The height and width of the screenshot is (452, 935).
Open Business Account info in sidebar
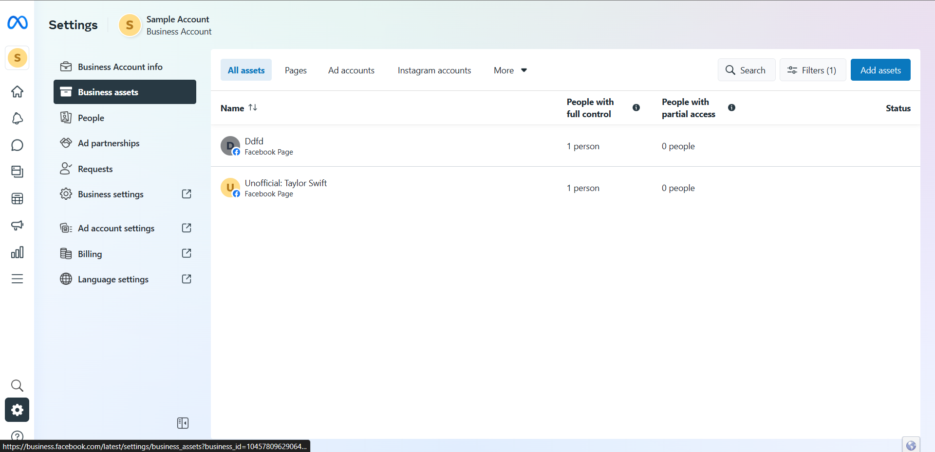point(125,67)
